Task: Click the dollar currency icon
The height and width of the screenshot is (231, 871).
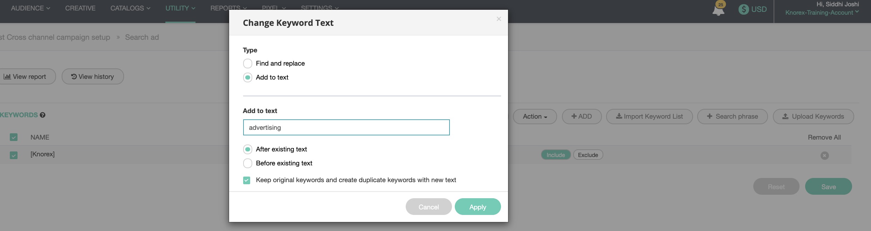Action: click(x=743, y=9)
